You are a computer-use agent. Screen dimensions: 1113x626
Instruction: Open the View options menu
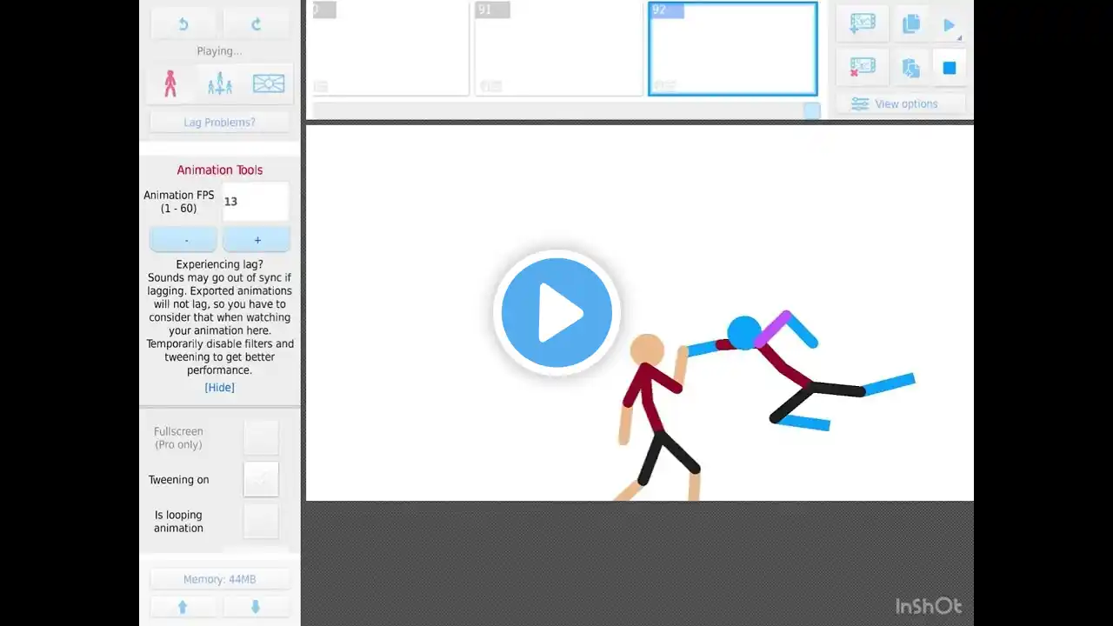901,103
